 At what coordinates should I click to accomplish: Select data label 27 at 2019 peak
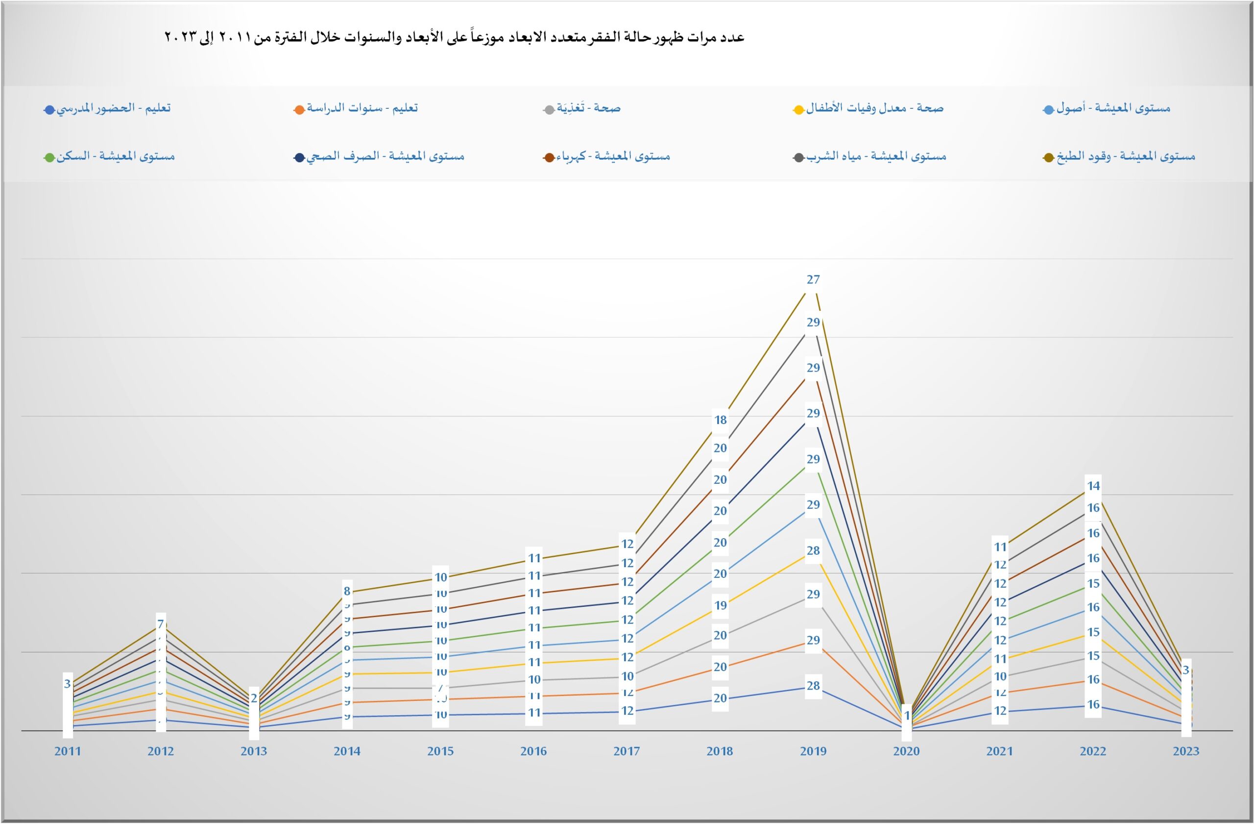813,279
